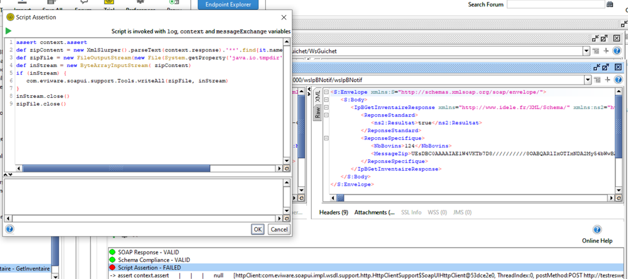Run the assertion script with green play button
The image size is (628, 279).
[9, 30]
